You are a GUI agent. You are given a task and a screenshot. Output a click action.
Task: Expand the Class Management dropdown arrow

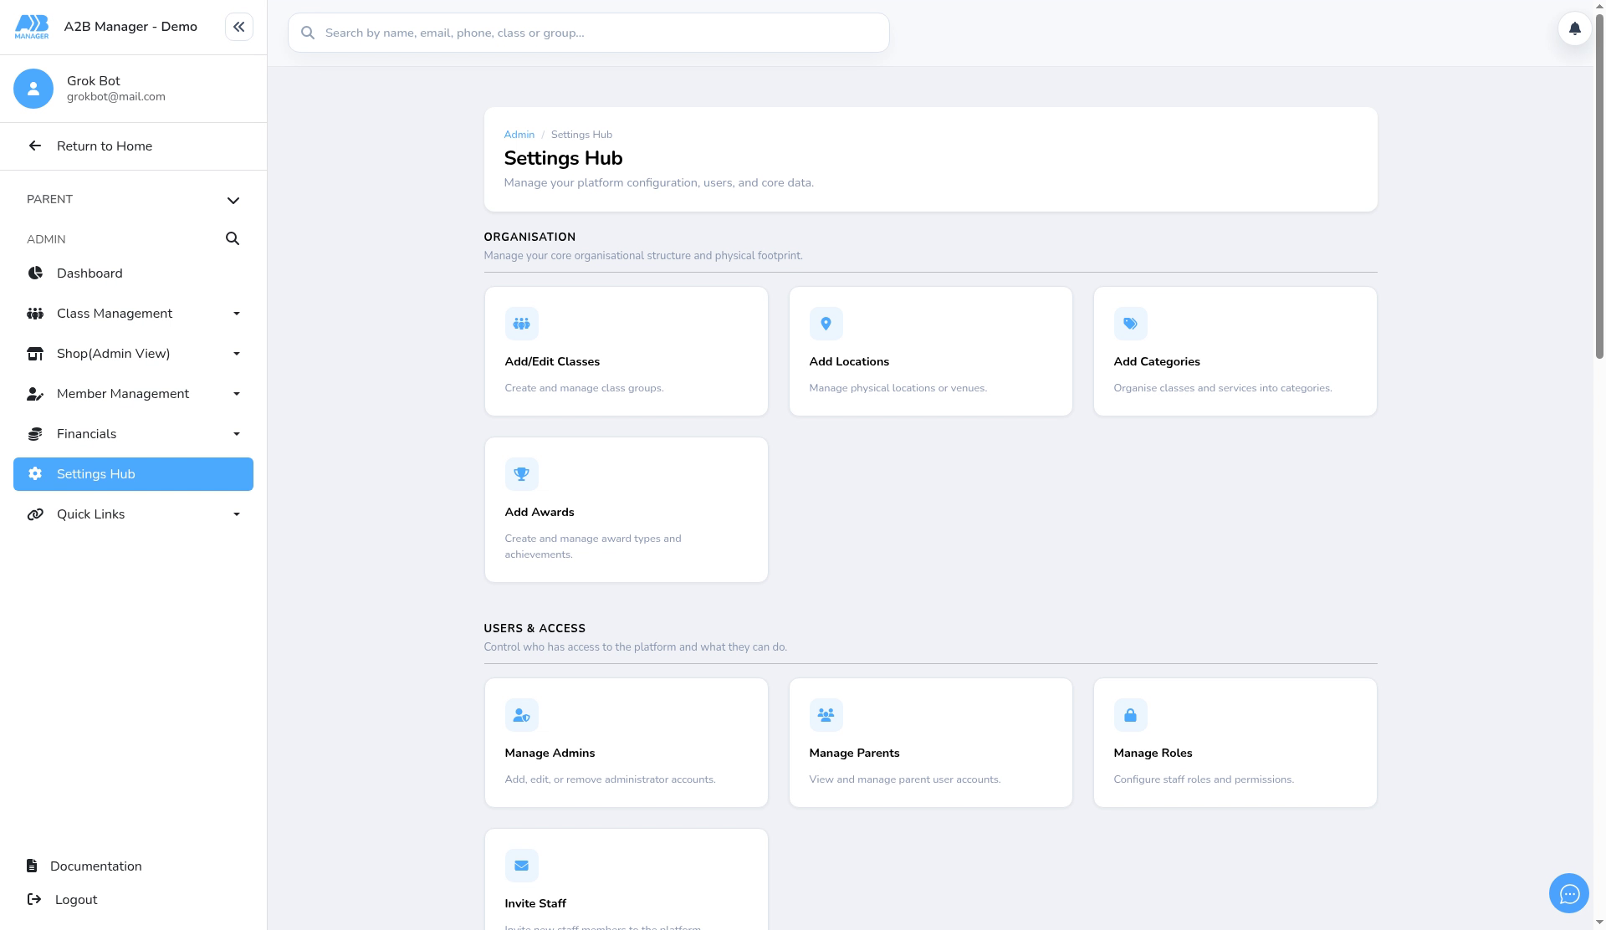tap(237, 314)
